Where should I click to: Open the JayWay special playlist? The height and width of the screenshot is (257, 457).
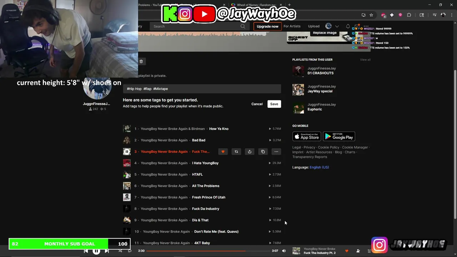pos(320,91)
